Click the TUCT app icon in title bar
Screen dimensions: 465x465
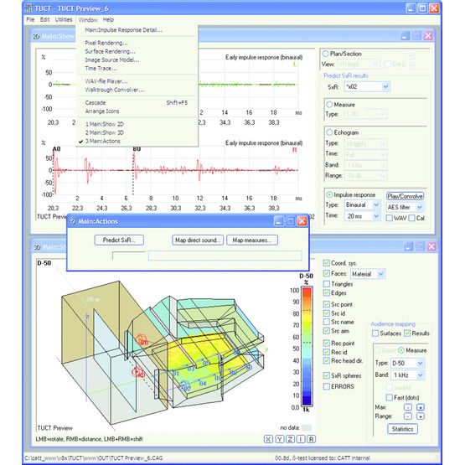coord(28,8)
